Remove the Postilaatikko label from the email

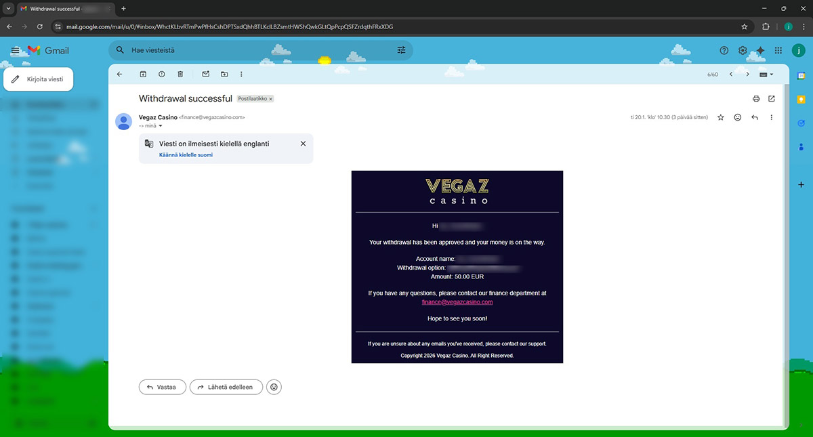[271, 99]
